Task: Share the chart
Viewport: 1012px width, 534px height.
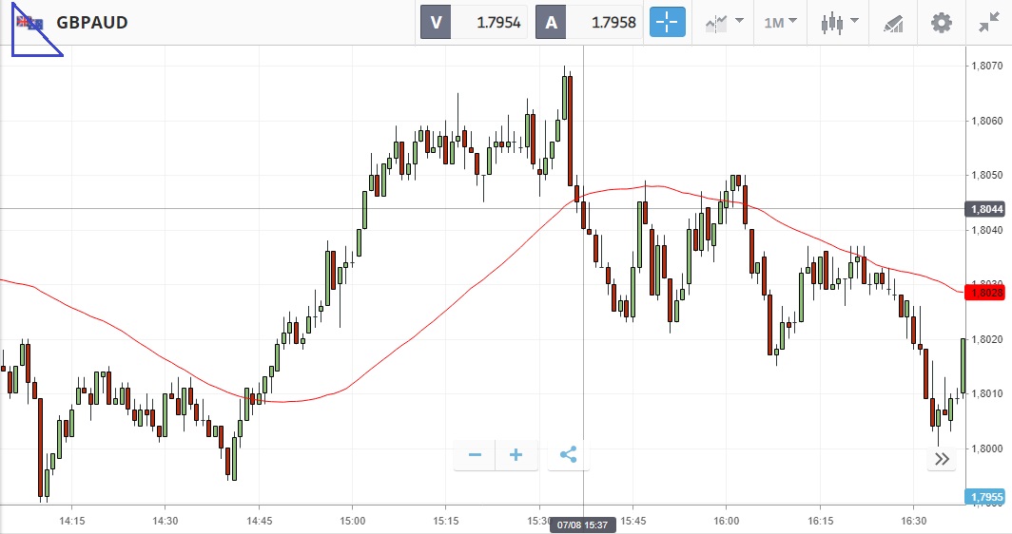Action: tap(568, 455)
